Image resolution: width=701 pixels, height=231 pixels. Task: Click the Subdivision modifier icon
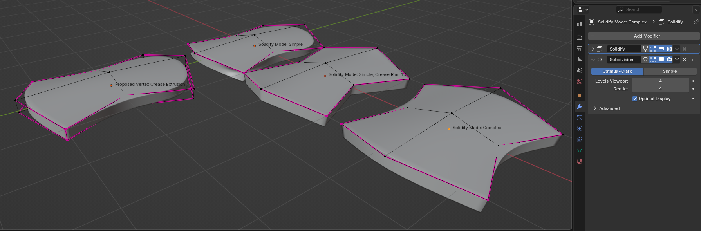[600, 60]
